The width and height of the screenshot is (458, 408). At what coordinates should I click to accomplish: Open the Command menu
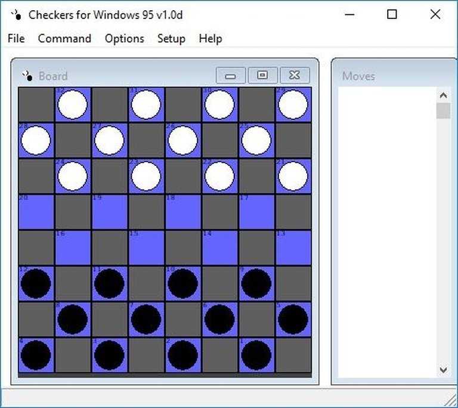click(x=64, y=39)
